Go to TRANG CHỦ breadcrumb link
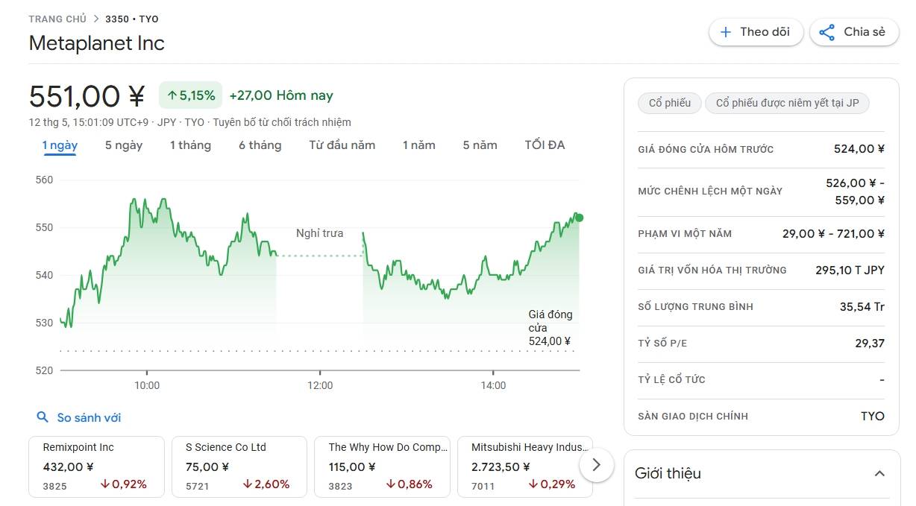 coord(57,19)
